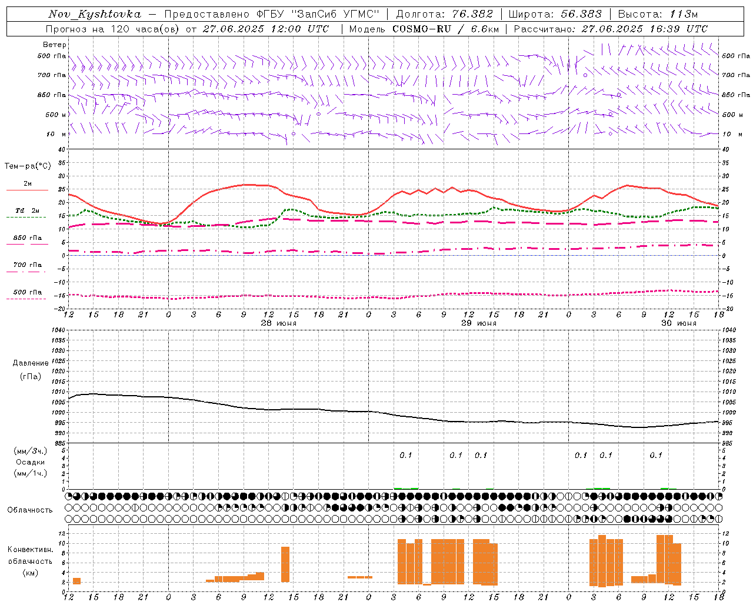Click the '500 гПа' dotted temperature legend entry
This screenshot has width=753, height=602.
coord(27,292)
